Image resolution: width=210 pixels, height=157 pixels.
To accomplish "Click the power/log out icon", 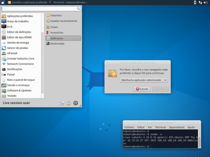I will click(x=76, y=103).
